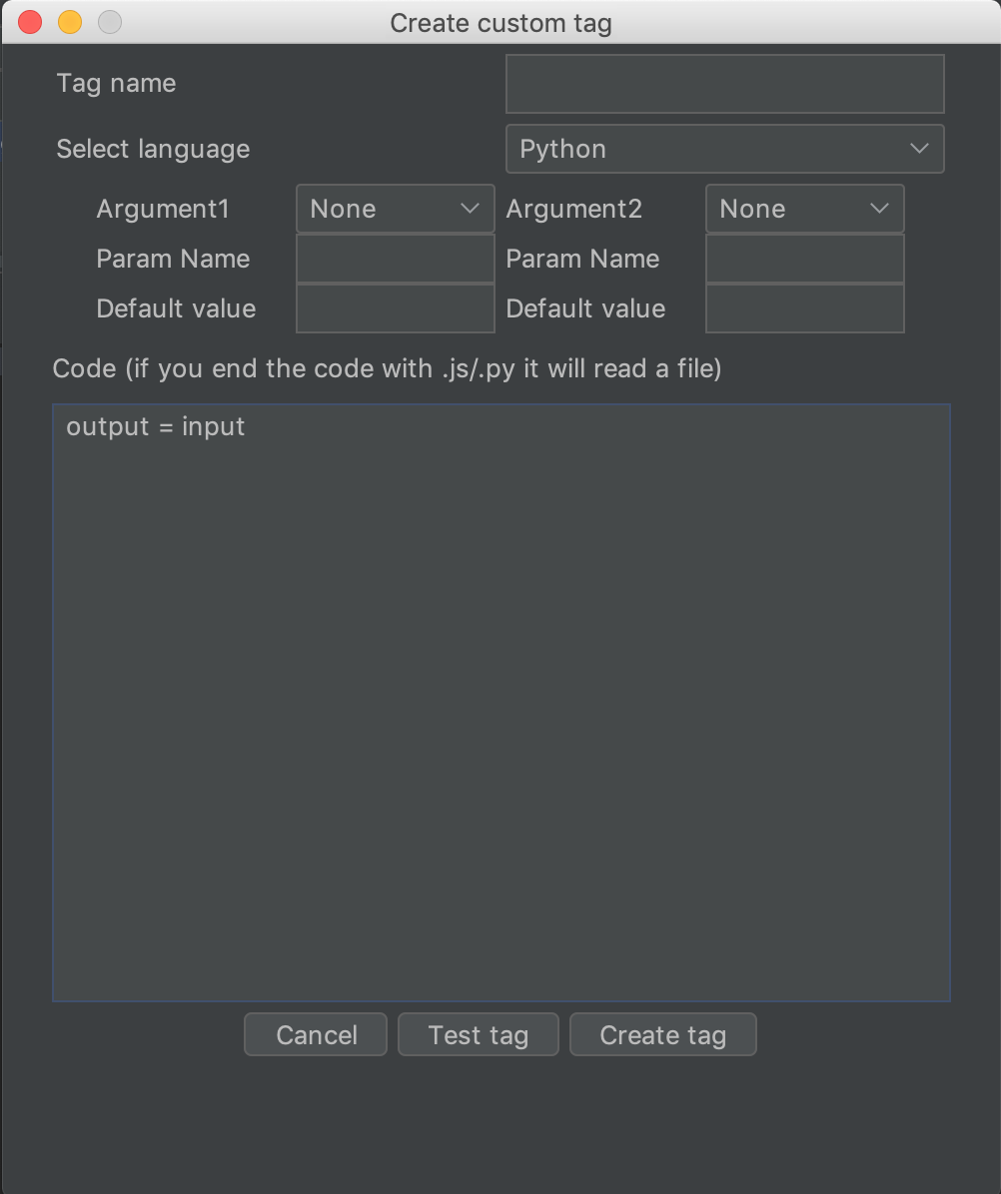Click the Test tag button
The height and width of the screenshot is (1194, 1001).
479,1035
